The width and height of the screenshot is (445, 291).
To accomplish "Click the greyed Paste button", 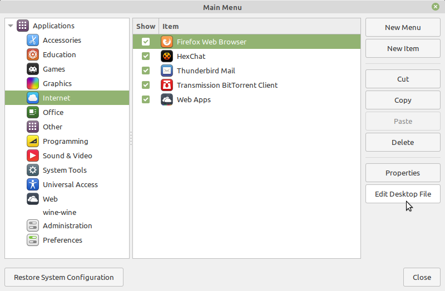I will 403,121.
